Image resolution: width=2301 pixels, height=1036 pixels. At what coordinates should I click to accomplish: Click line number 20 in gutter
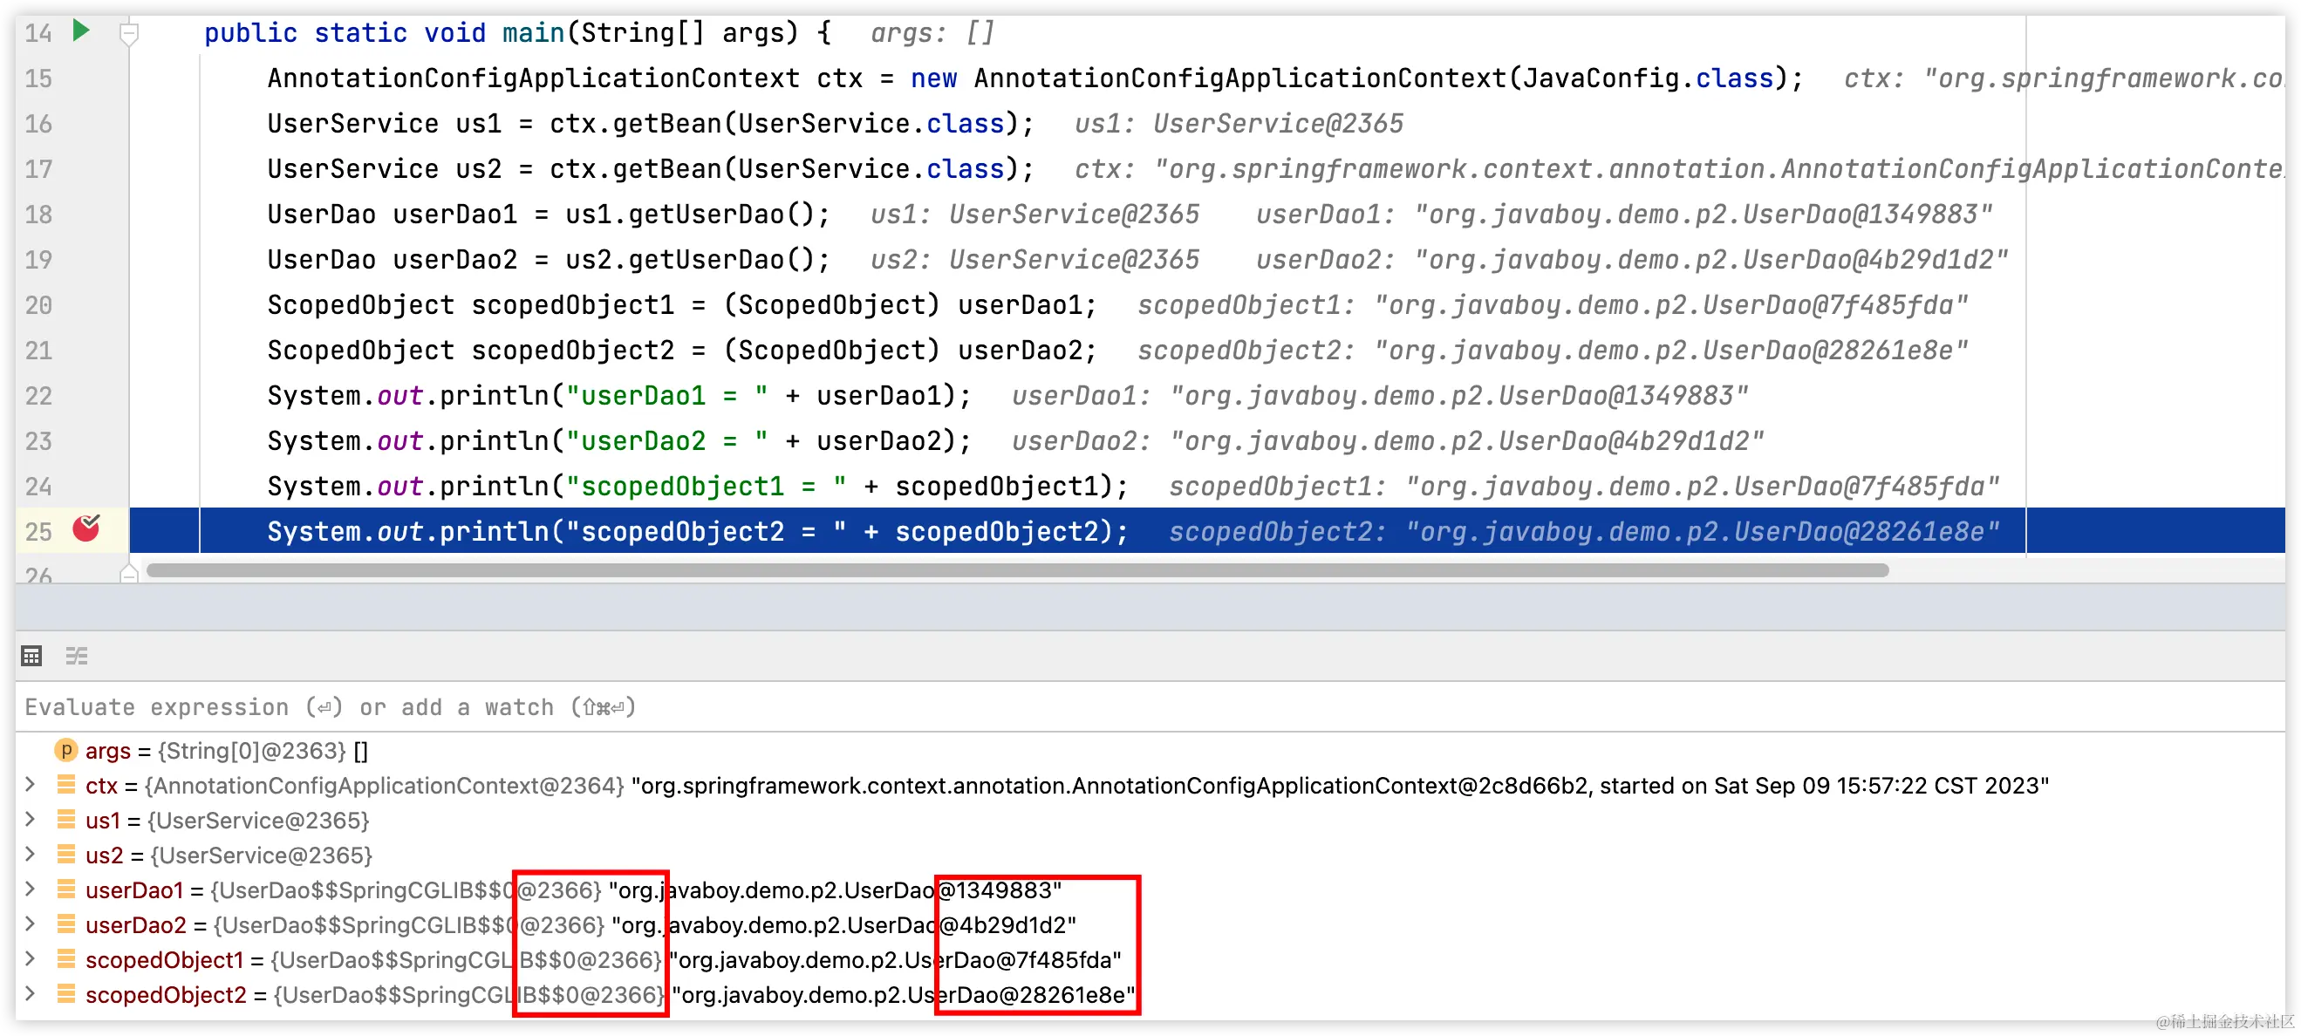coord(38,305)
